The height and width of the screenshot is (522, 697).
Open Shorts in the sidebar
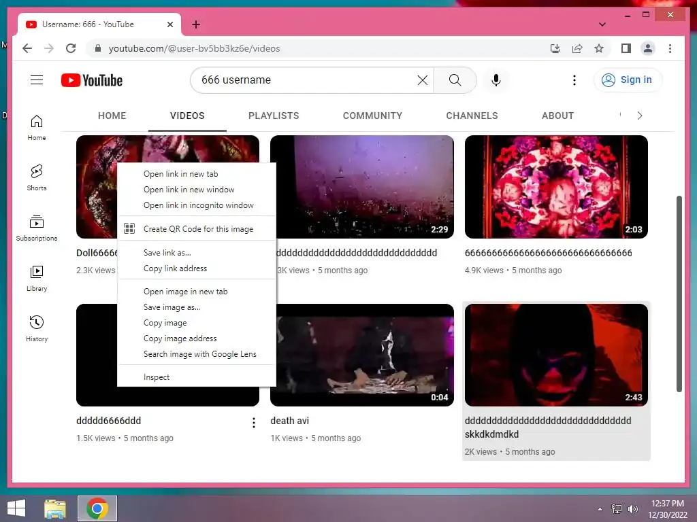(x=37, y=178)
